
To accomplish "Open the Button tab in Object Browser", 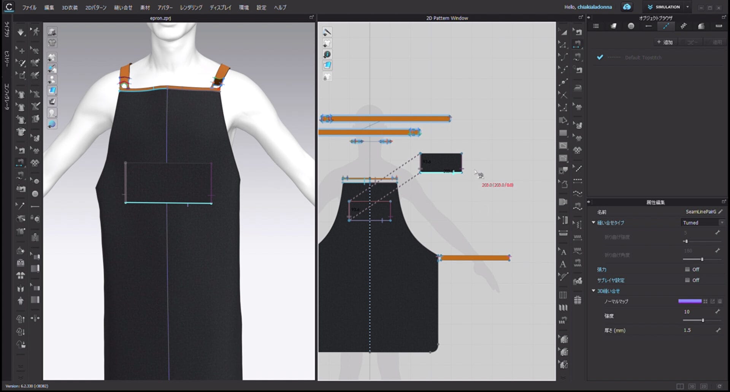I will pyautogui.click(x=631, y=26).
